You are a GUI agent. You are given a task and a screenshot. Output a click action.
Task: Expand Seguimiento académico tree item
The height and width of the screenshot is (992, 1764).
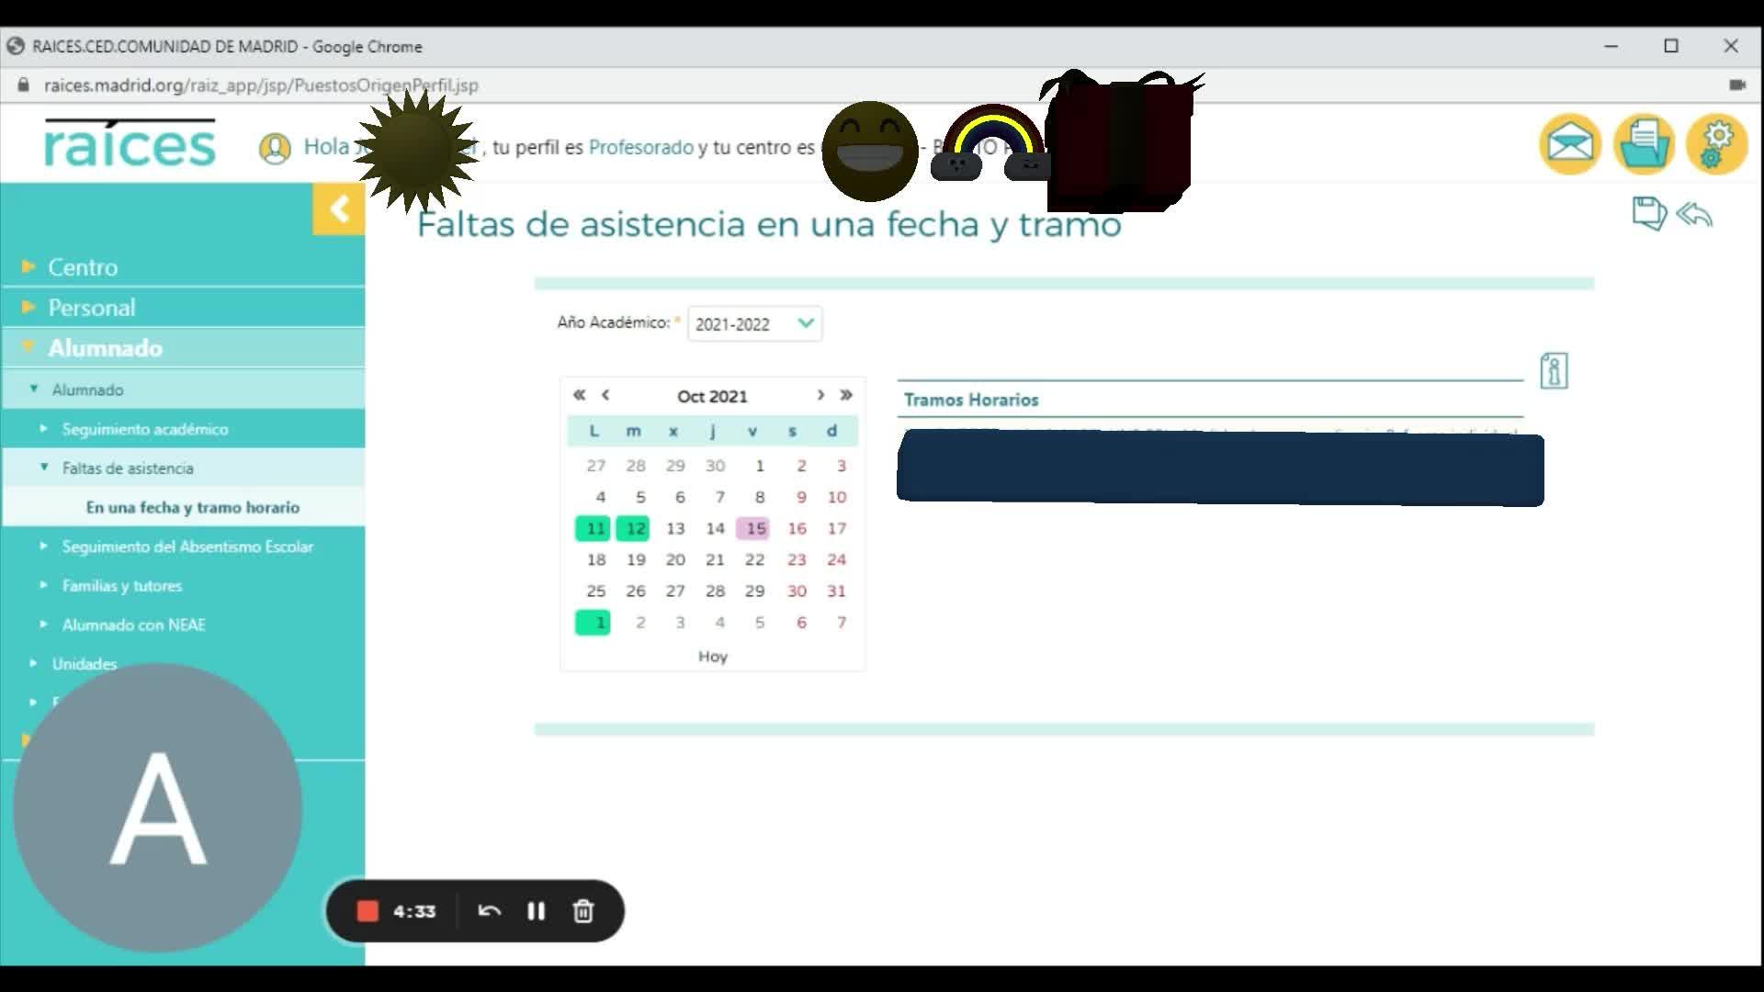pyautogui.click(x=144, y=429)
